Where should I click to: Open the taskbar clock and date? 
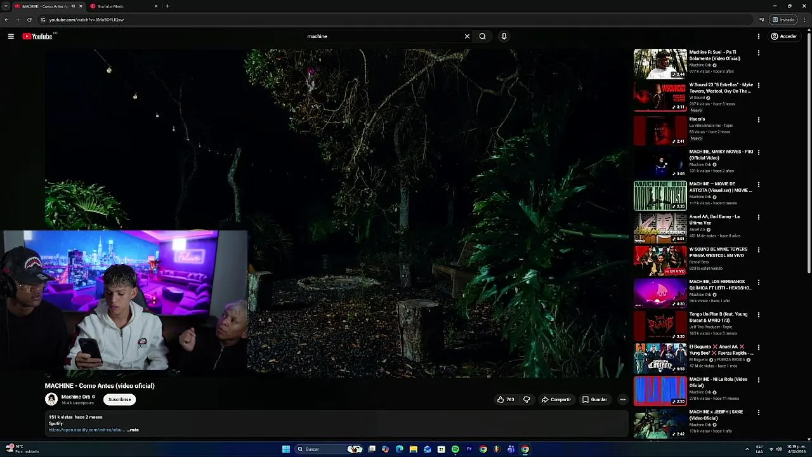[796, 449]
